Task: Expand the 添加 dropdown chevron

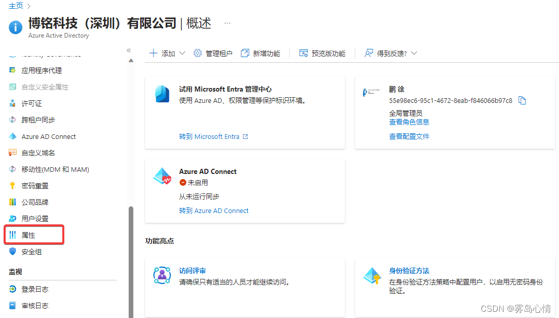Action: [x=182, y=53]
